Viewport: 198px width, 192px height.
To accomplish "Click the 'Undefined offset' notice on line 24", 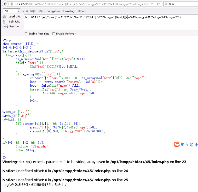I will click(65, 171).
